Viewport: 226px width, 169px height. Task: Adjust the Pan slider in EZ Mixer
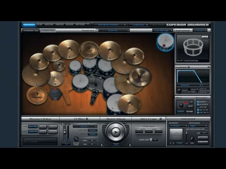pos(92,144)
